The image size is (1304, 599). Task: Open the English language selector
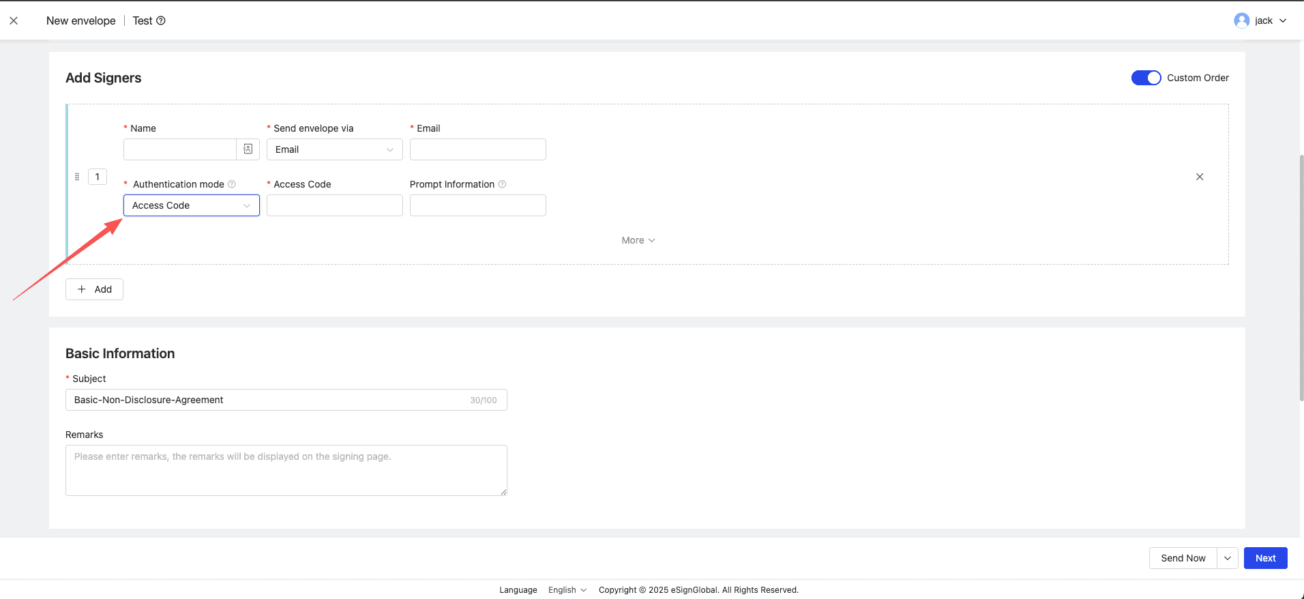point(567,590)
